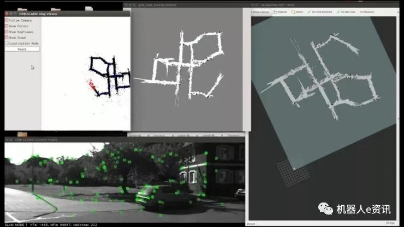The image size is (404, 227).
Task: Click Reset button in ORB-SLAM2 Map Viewer
Action: 22,49
